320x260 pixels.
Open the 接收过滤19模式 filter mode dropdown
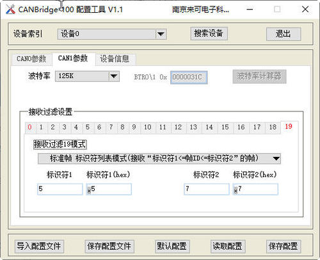tap(159, 158)
